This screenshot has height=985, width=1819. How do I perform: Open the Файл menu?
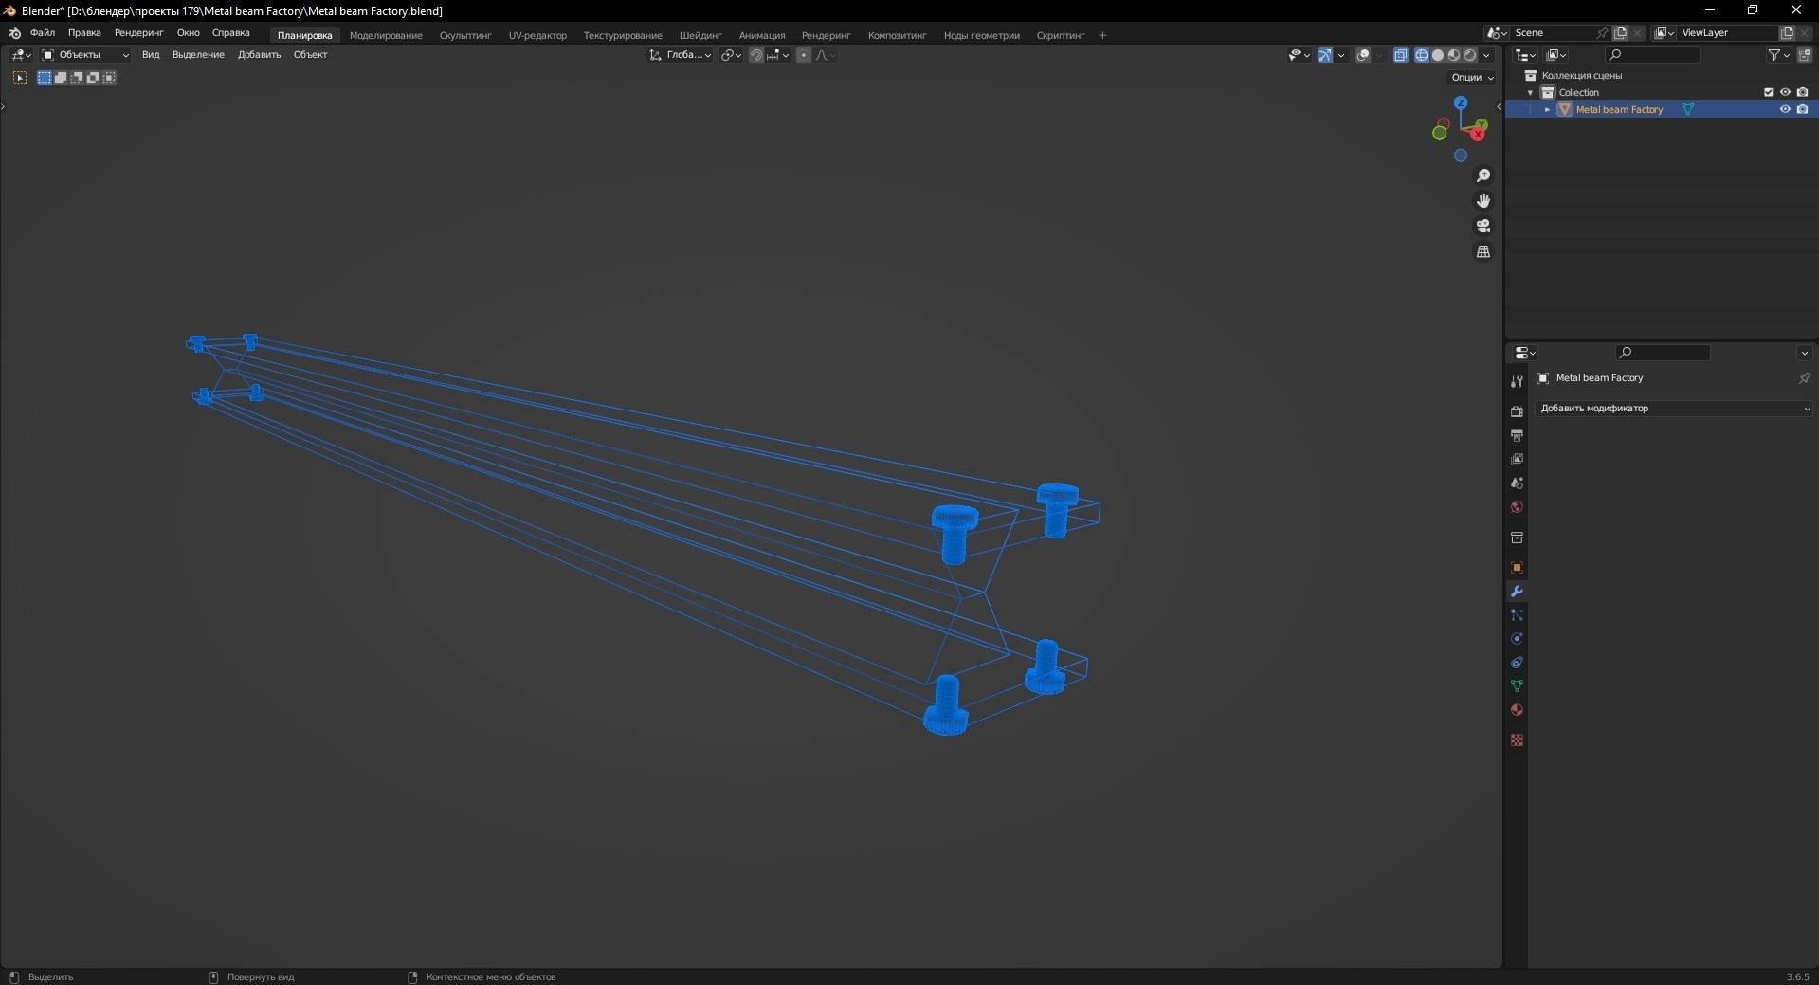click(x=43, y=33)
